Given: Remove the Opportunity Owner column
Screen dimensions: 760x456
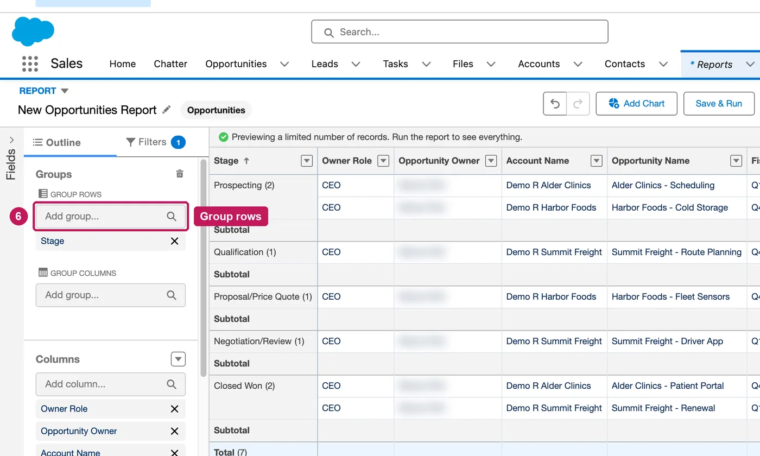Looking at the screenshot, I should 174,431.
